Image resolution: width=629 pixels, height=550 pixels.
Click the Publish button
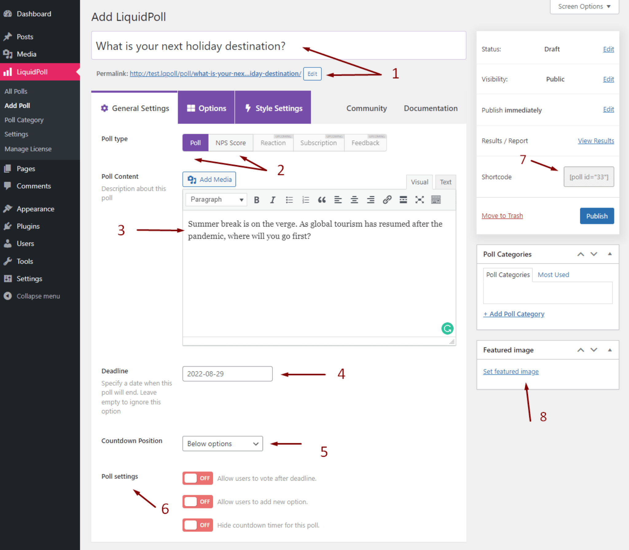[597, 216]
